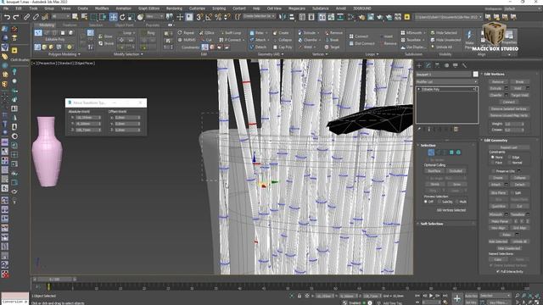Expand the Modify Selection ribbon panel

tap(128, 54)
